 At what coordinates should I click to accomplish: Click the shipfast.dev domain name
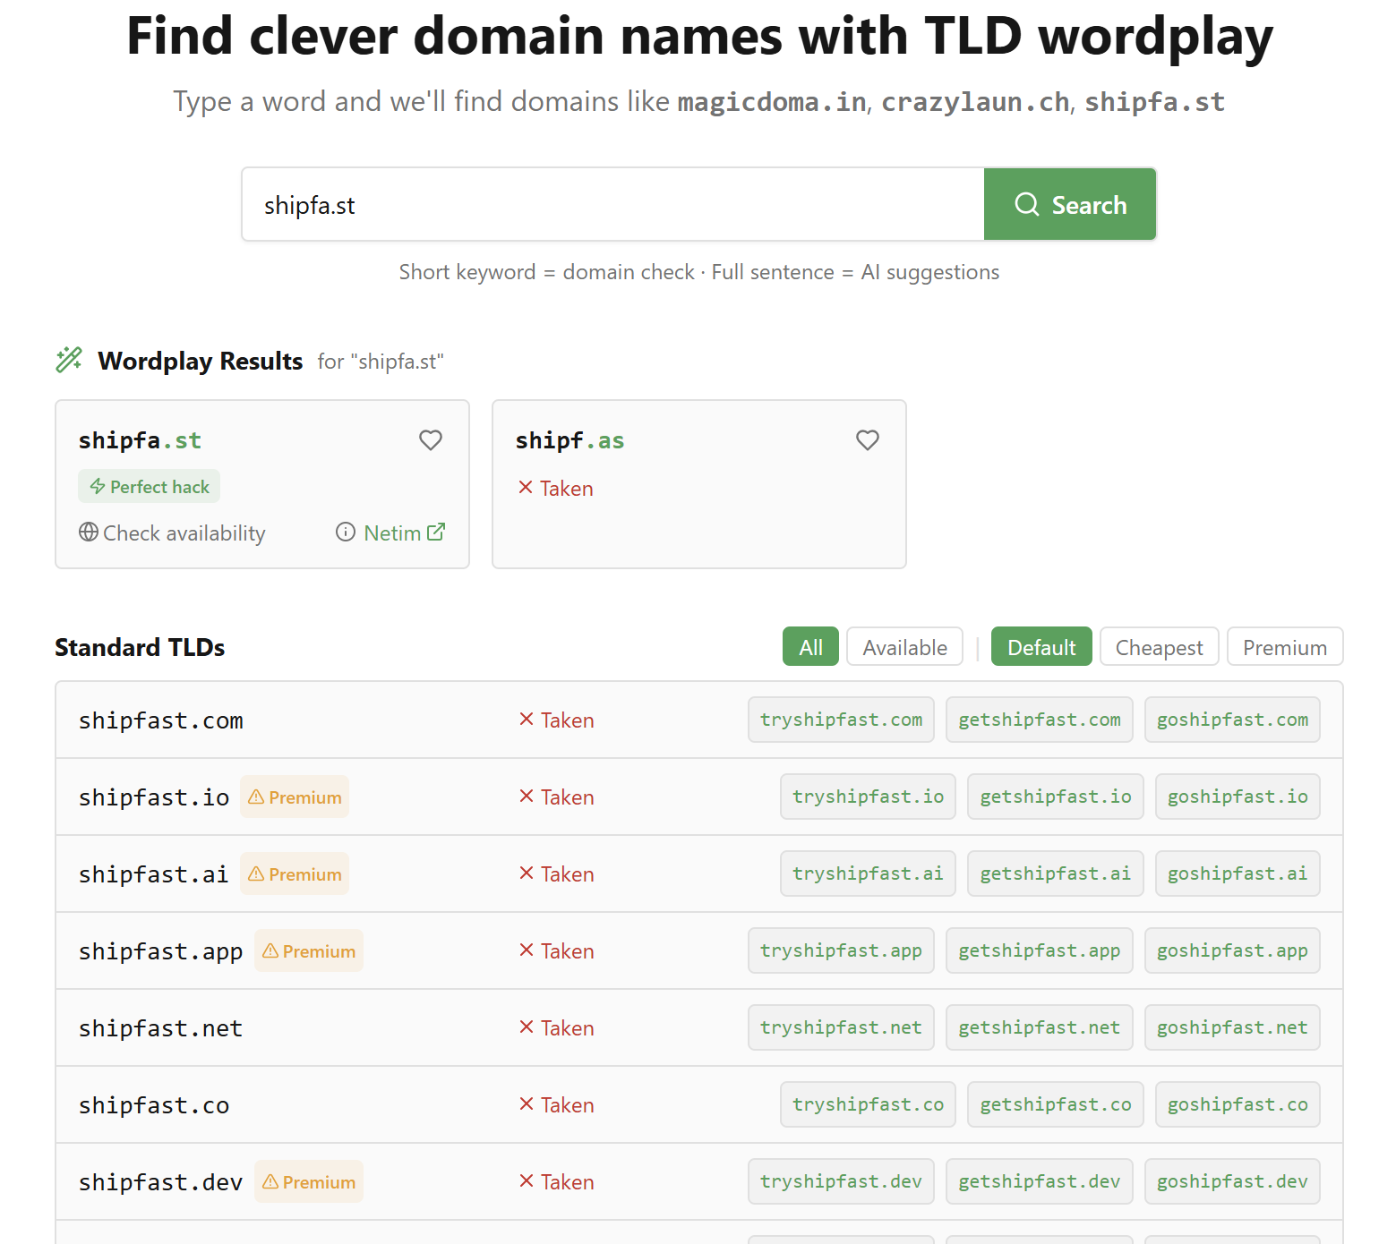point(160,1182)
